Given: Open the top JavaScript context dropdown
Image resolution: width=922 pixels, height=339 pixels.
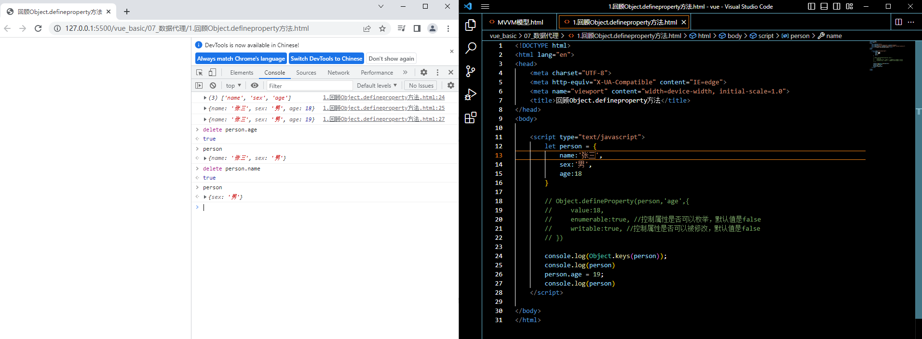Looking at the screenshot, I should click(233, 85).
